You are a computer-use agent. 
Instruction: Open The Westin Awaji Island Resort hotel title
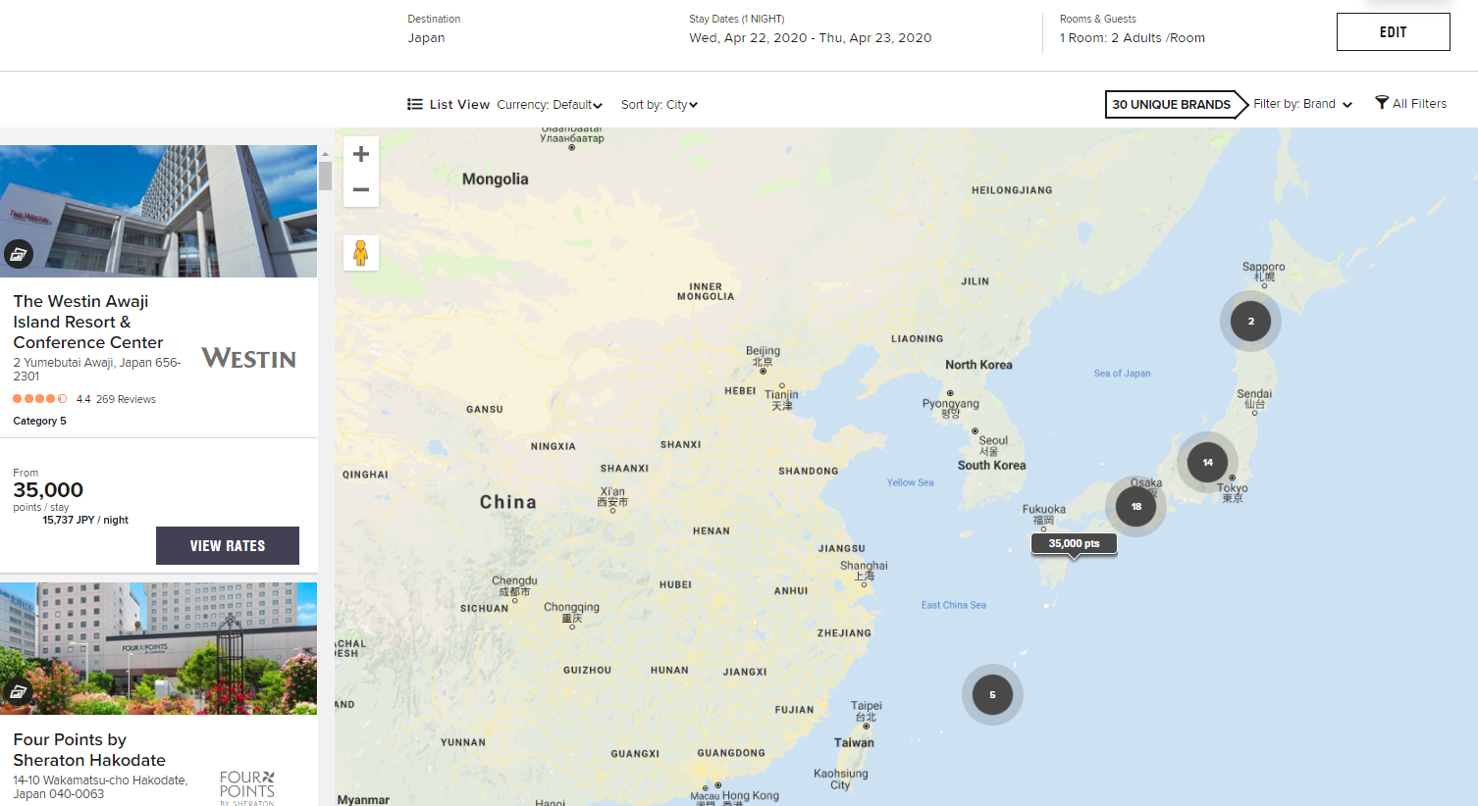pos(88,322)
